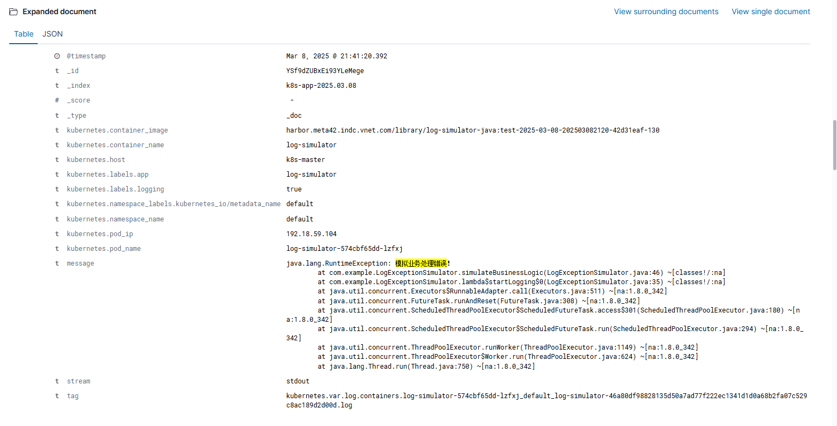
Task: Click the number type icon for _score
Action: pos(57,100)
